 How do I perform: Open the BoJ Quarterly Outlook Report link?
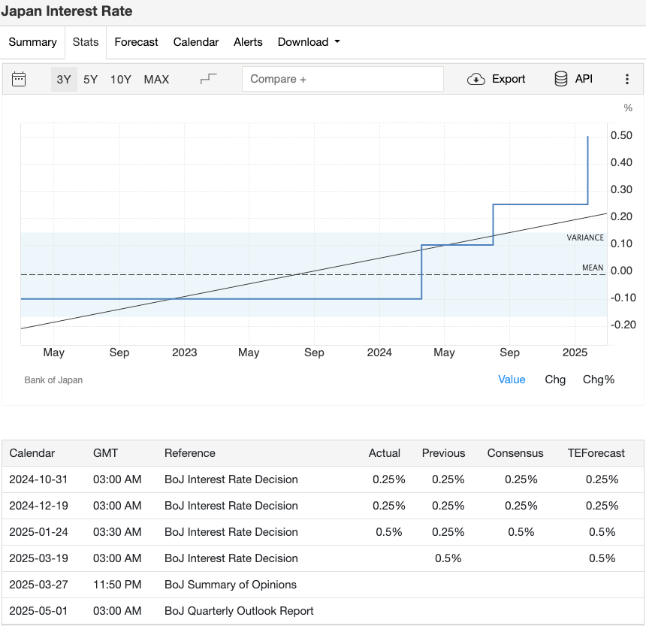[239, 611]
